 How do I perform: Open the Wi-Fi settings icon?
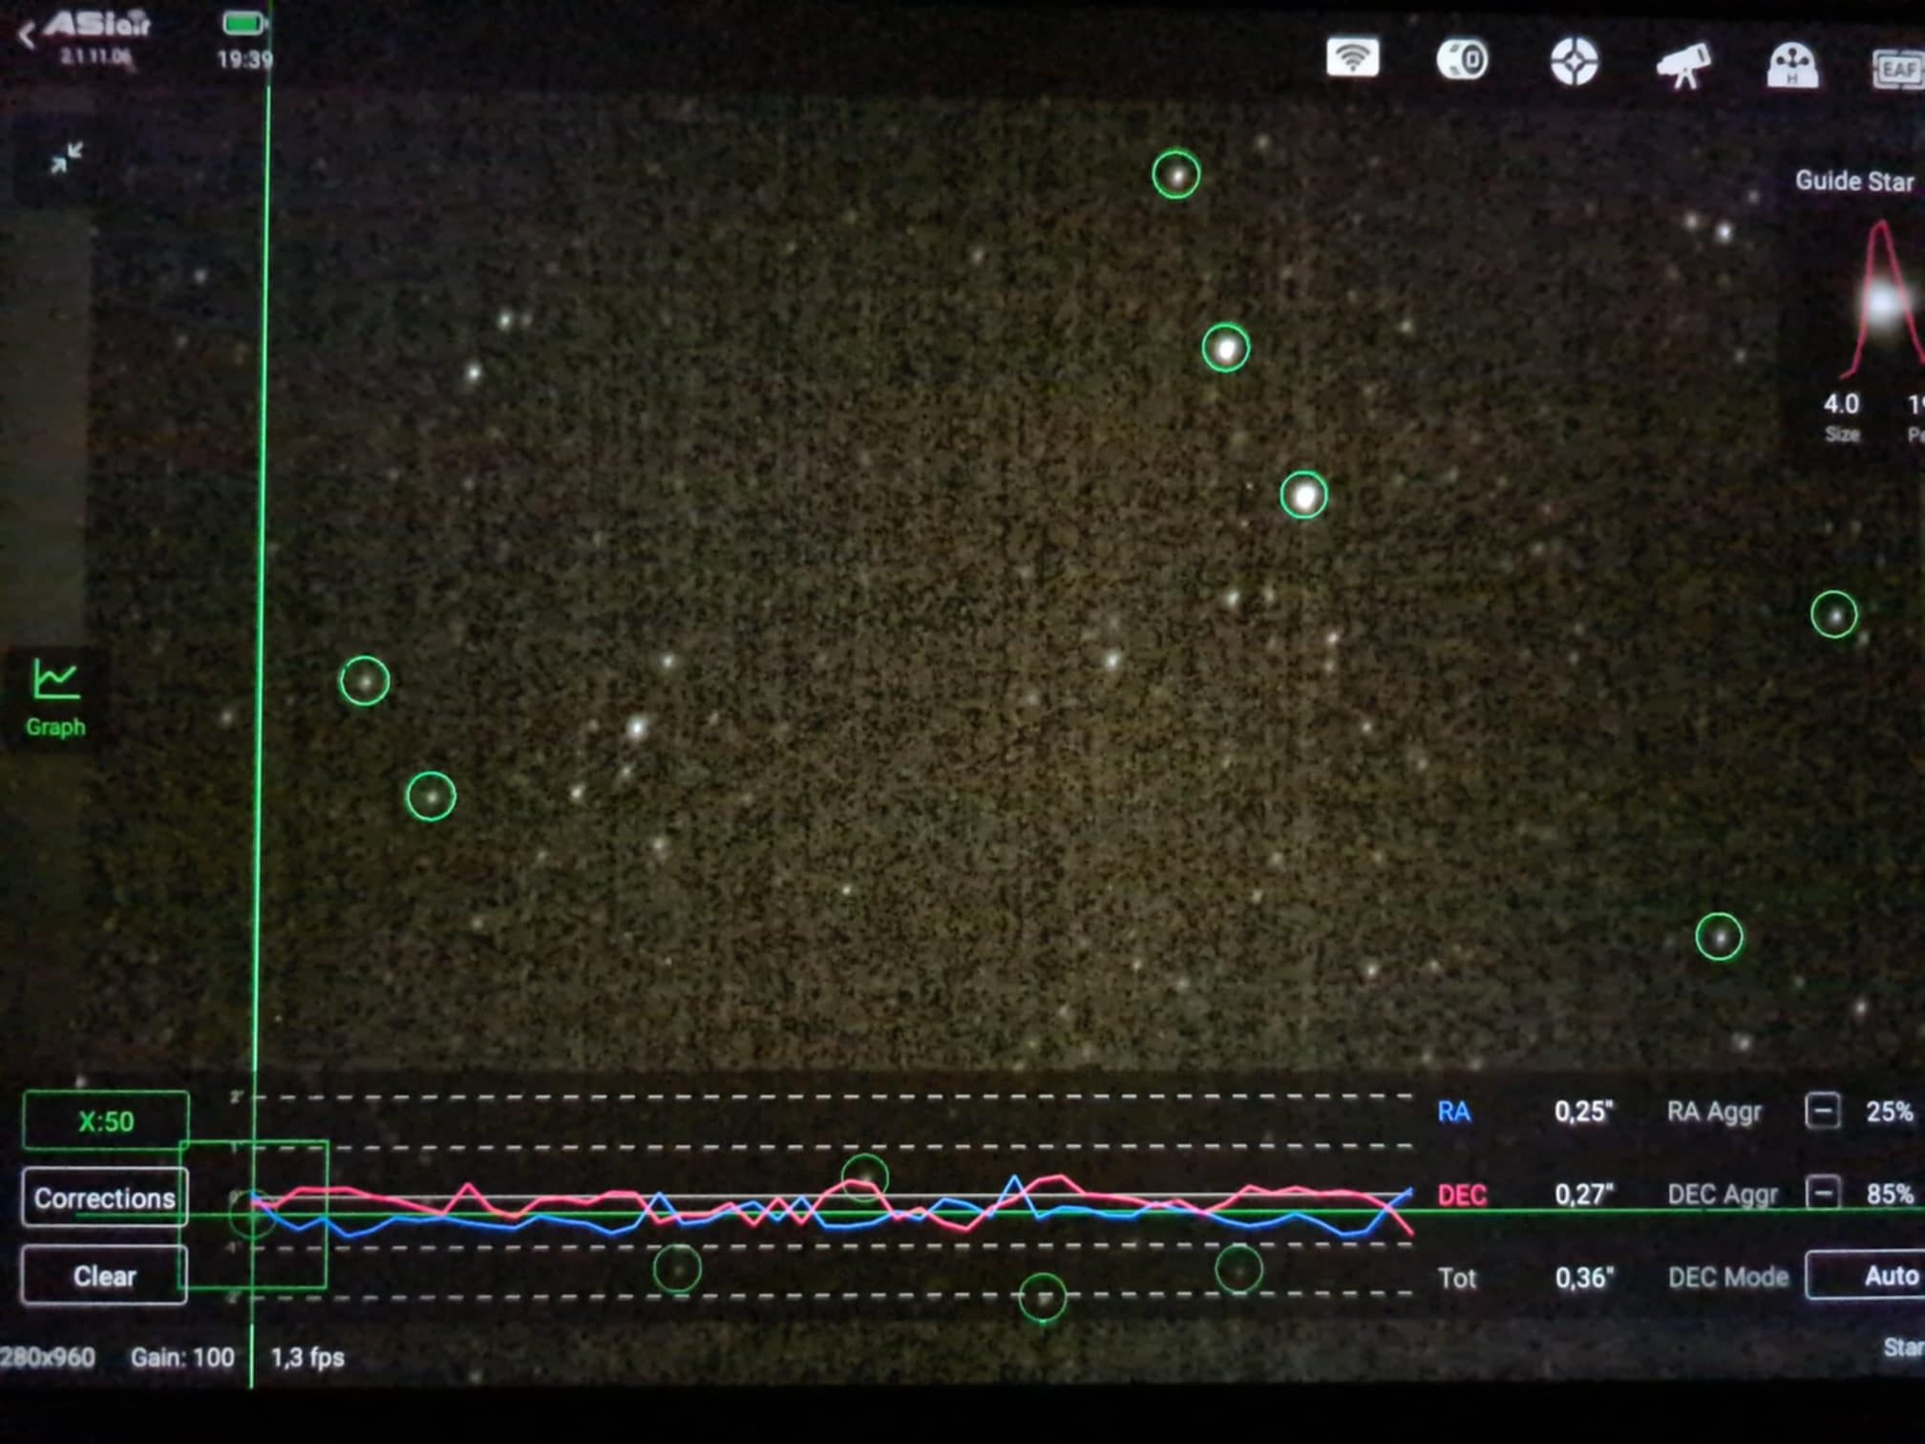point(1352,59)
